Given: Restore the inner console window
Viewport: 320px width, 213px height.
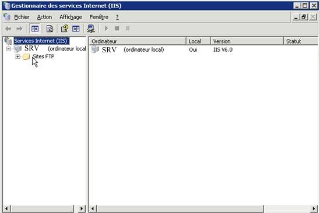Looking at the screenshot, I should click(x=304, y=17).
